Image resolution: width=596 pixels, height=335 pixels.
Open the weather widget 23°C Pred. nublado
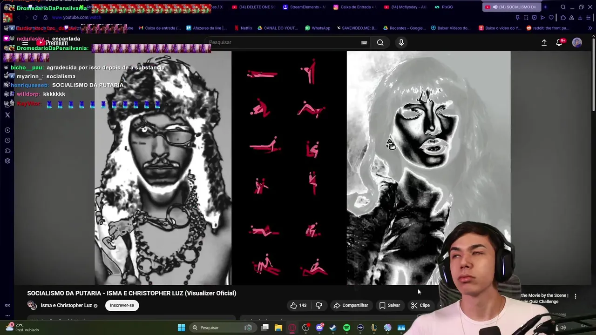pos(22,328)
